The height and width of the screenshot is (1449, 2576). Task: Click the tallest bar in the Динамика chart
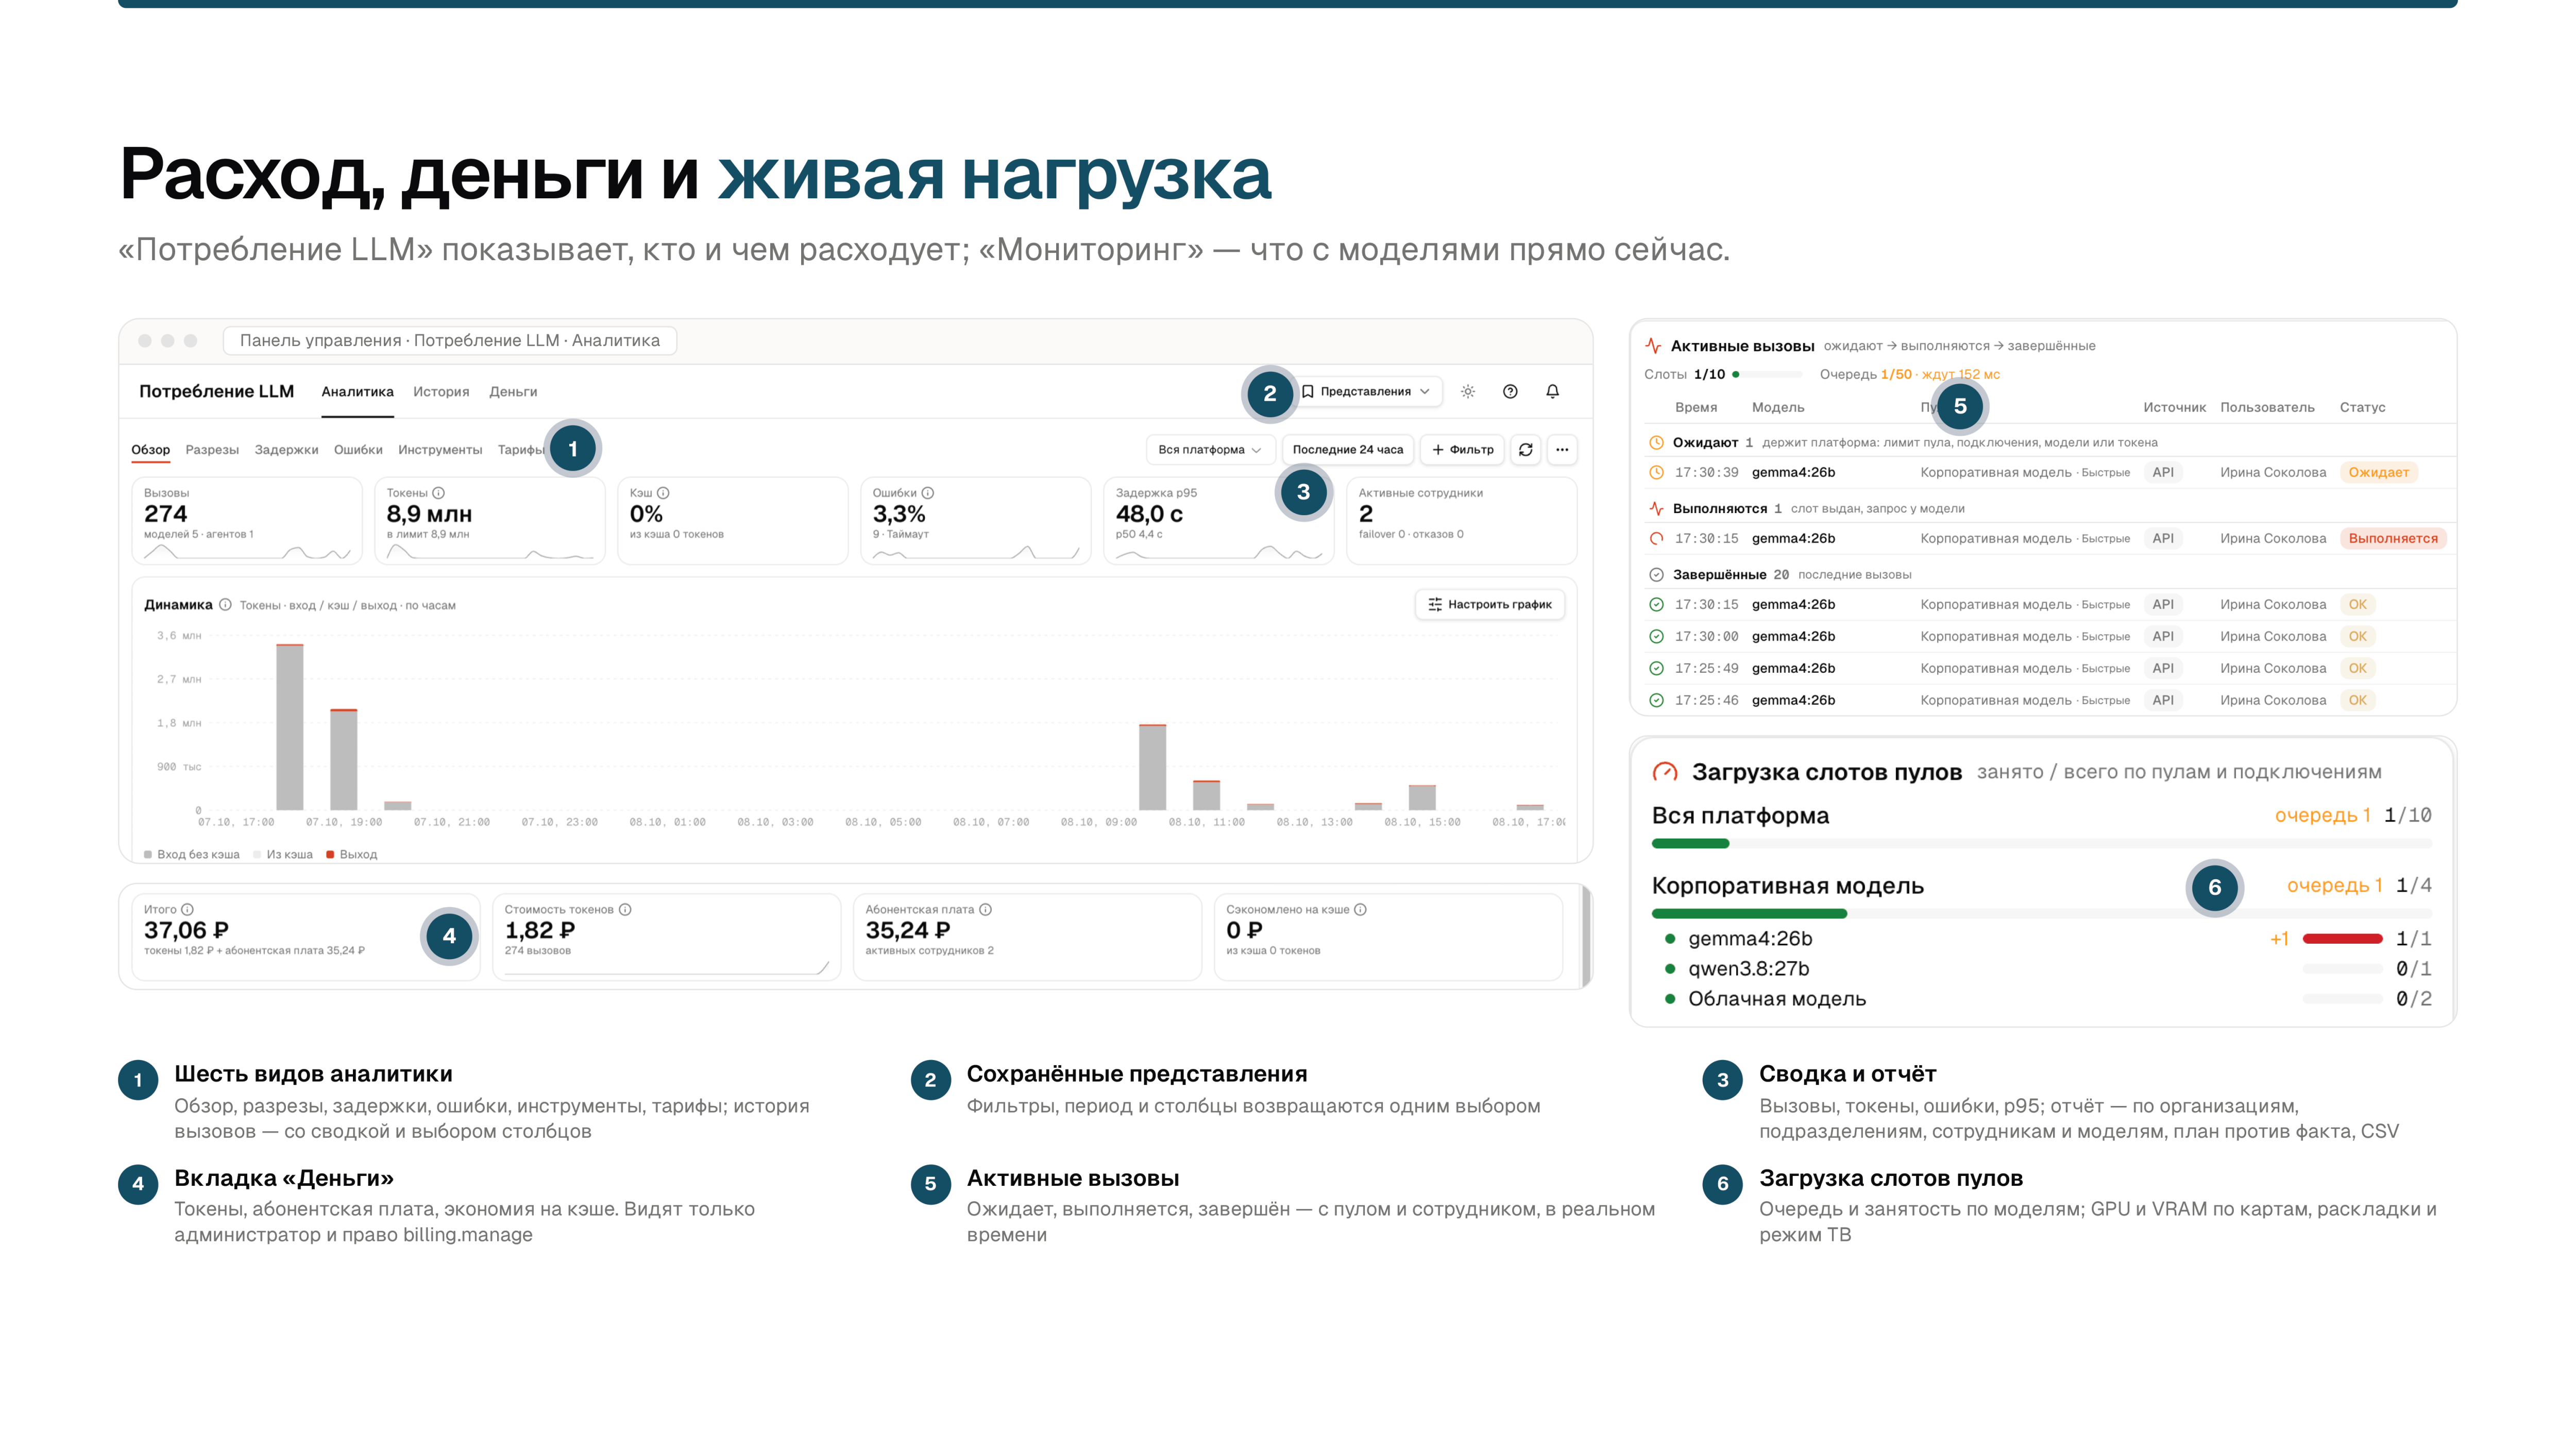pos(290,727)
